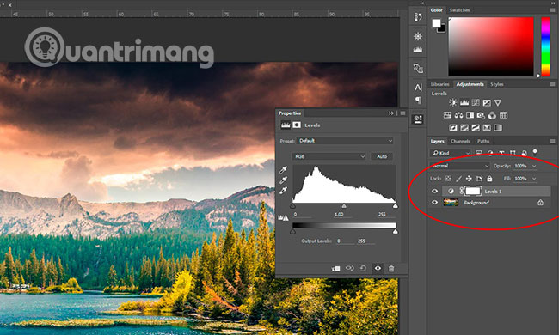Add a Vibrance adjustment
The image size is (559, 335).
[498, 103]
